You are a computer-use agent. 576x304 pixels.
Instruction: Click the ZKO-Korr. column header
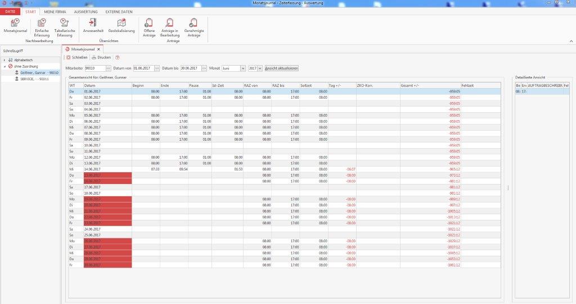(x=378, y=85)
